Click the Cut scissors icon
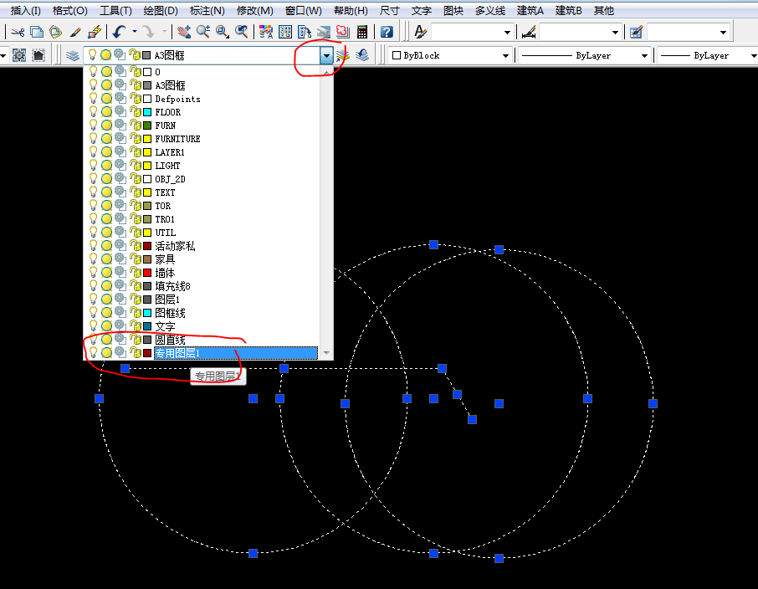The image size is (758, 589). (x=18, y=33)
